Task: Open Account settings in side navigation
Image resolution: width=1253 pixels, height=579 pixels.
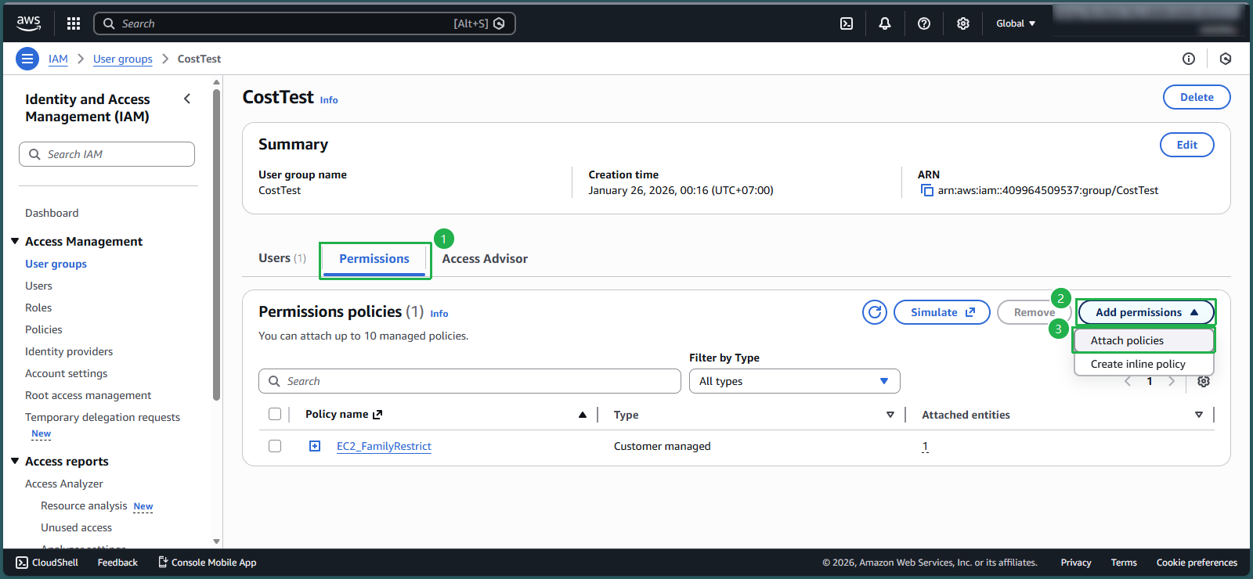Action: [x=67, y=373]
